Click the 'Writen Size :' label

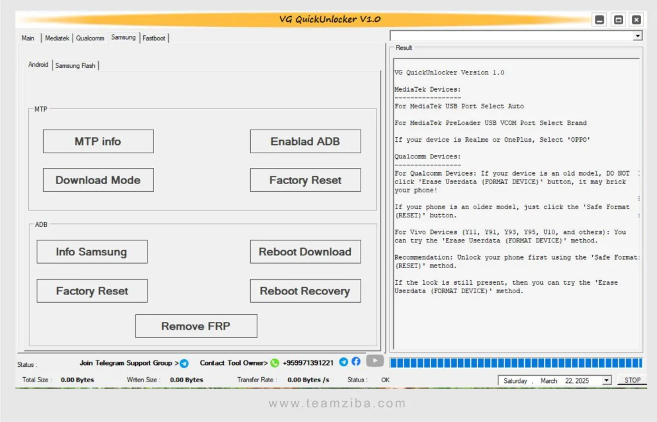(x=143, y=380)
